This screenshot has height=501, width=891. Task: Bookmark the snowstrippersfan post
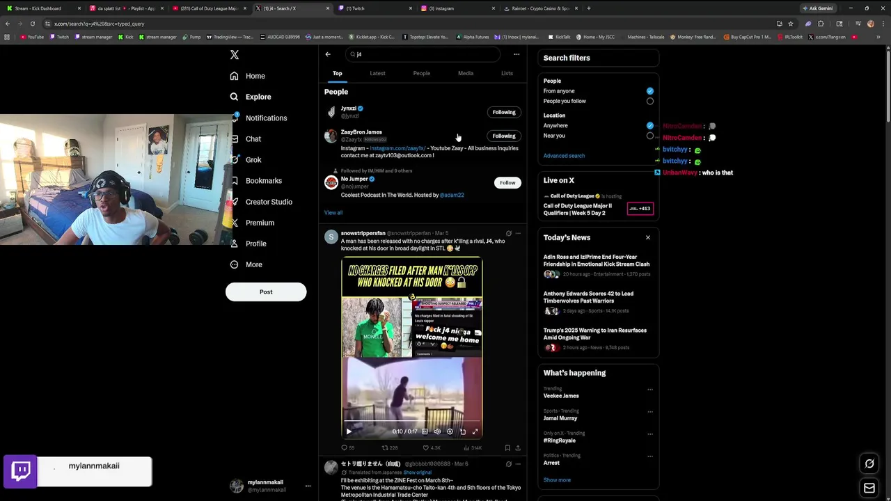tap(507, 448)
